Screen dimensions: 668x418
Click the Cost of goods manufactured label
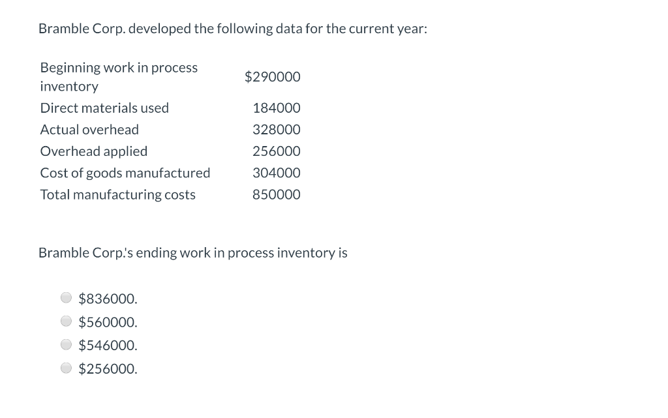tap(125, 172)
